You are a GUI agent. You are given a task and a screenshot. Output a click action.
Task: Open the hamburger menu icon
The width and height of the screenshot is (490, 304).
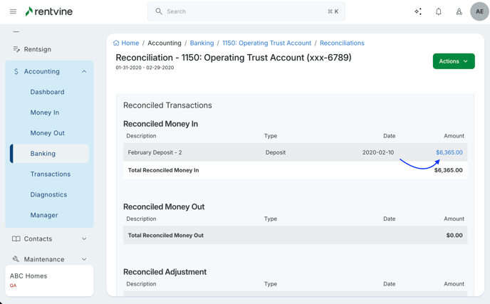[x=13, y=11]
